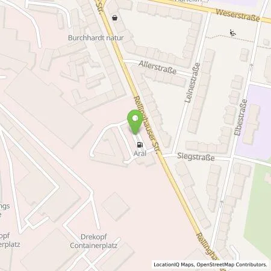Click the Elbestraße street label
This screenshot has height=271, width=271.
tap(241, 117)
